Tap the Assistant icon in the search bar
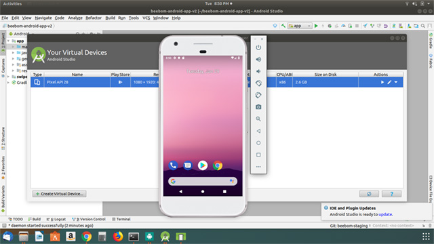 (x=232, y=181)
